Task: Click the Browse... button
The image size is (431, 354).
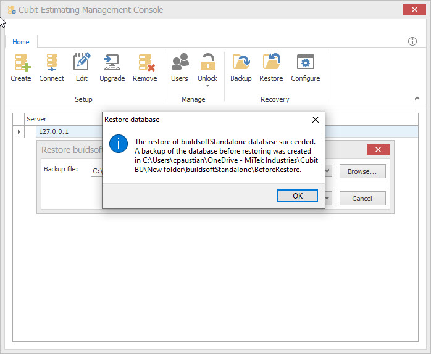Action: 362,171
